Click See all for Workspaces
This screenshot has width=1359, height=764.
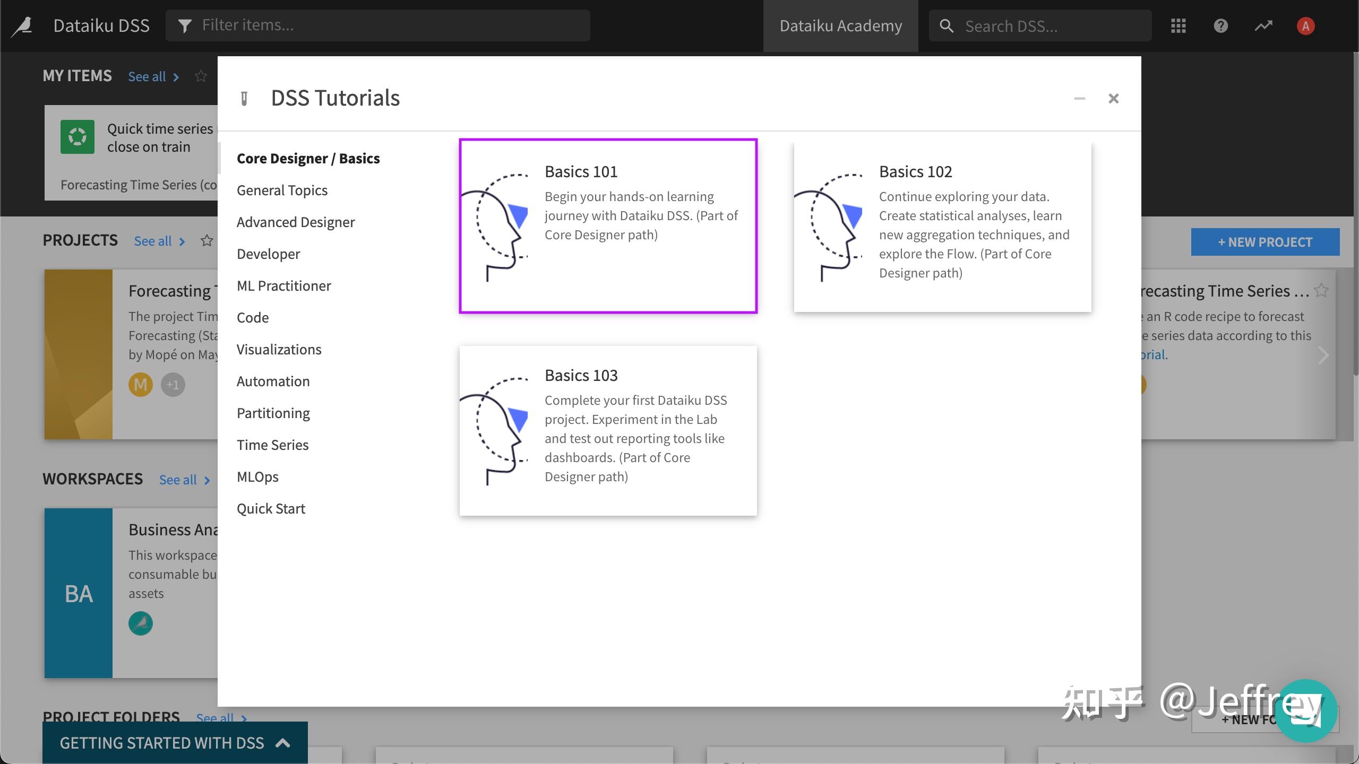185,480
